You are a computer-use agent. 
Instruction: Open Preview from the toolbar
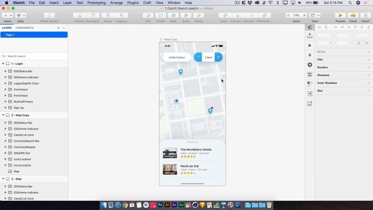pos(340,16)
